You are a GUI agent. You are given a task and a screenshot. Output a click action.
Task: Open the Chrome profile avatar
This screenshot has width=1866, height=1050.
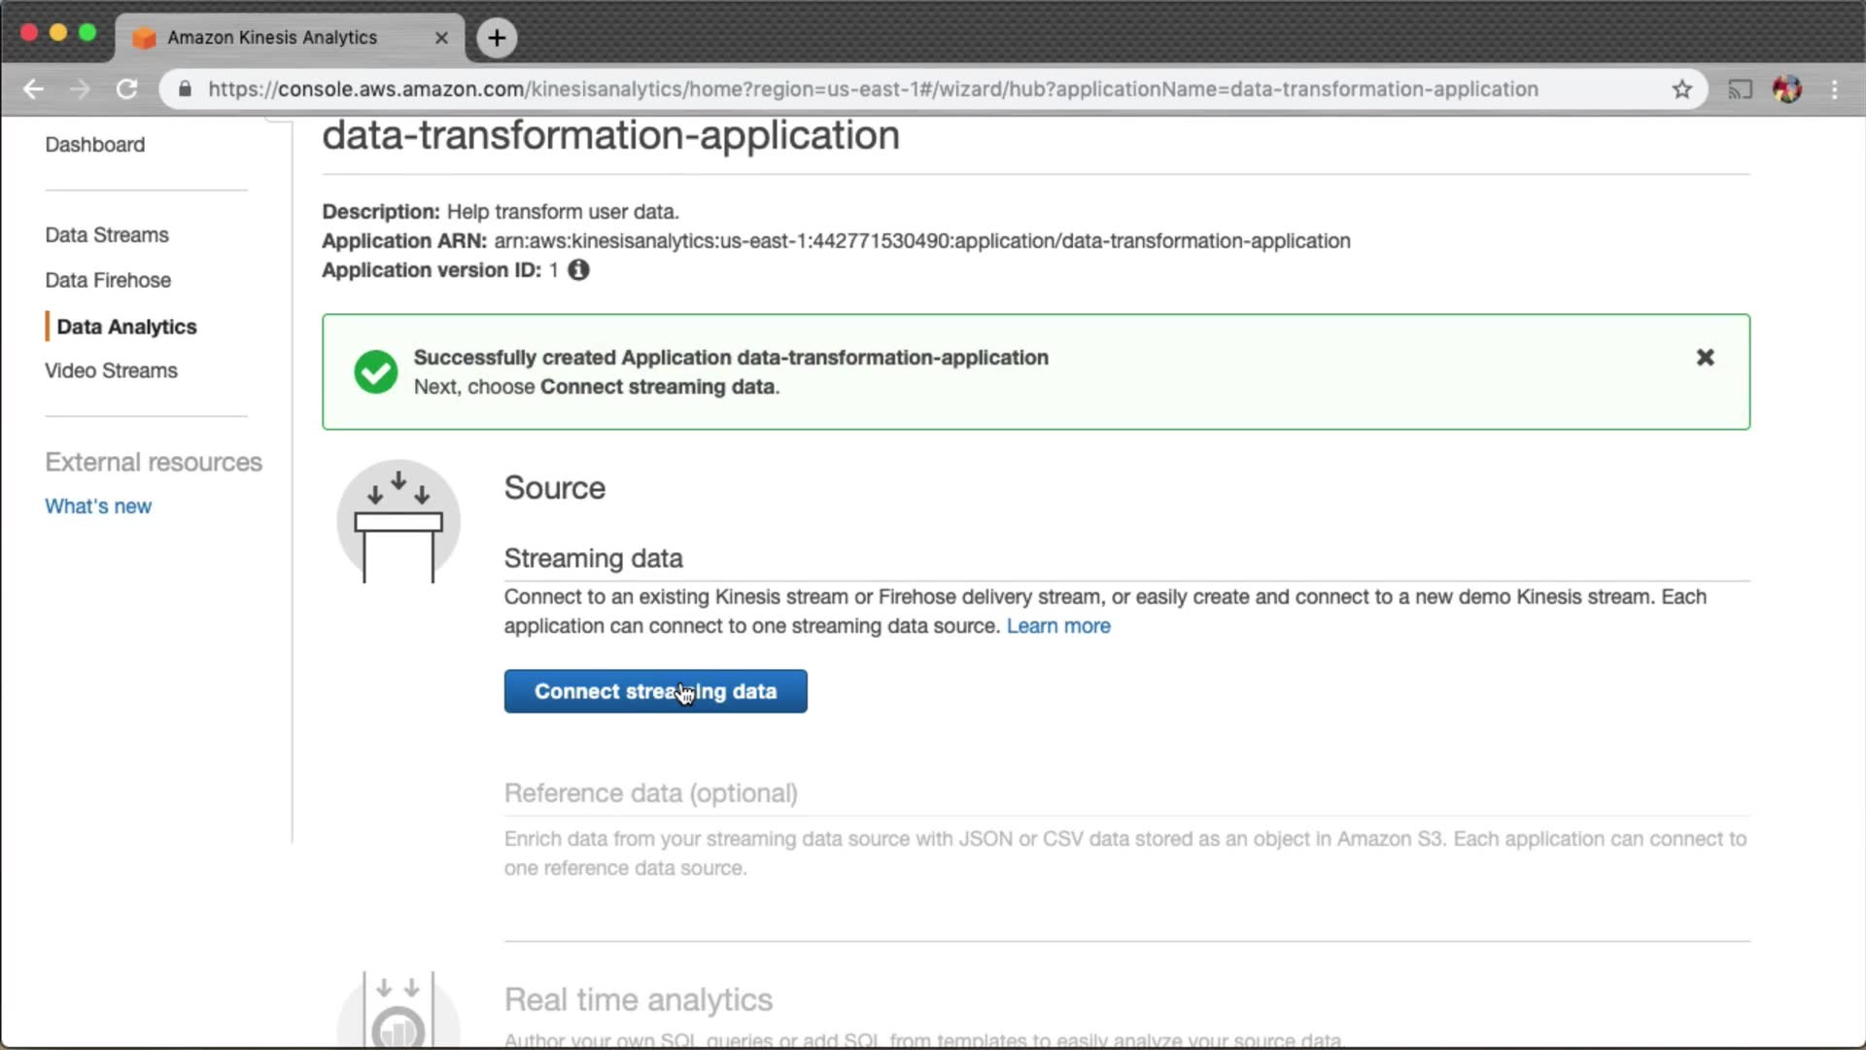click(x=1787, y=89)
